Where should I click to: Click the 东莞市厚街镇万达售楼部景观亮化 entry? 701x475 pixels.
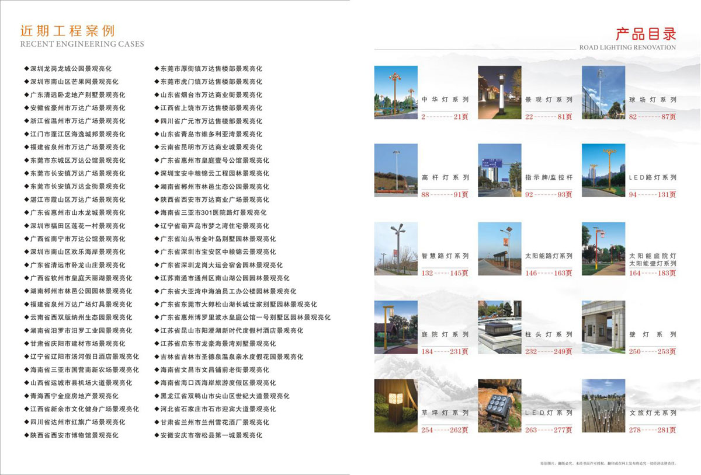(211, 69)
